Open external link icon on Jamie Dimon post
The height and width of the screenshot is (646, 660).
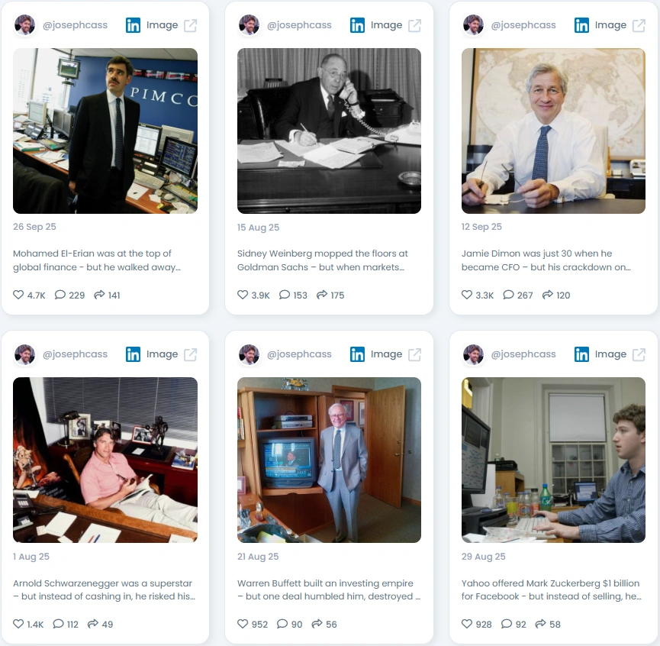639,25
